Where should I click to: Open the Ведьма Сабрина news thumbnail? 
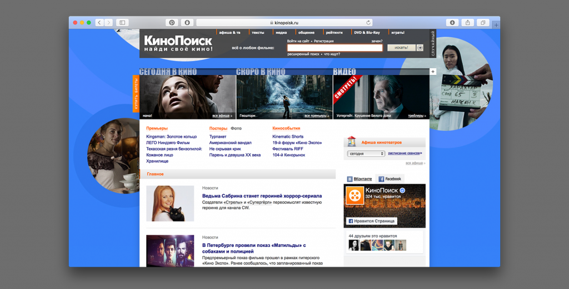(x=170, y=204)
